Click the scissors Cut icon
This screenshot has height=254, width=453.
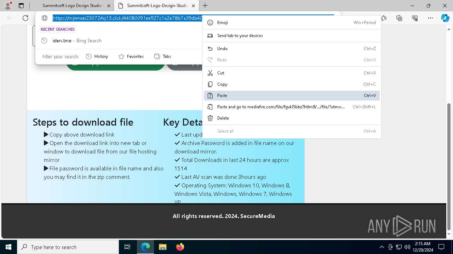pos(210,73)
